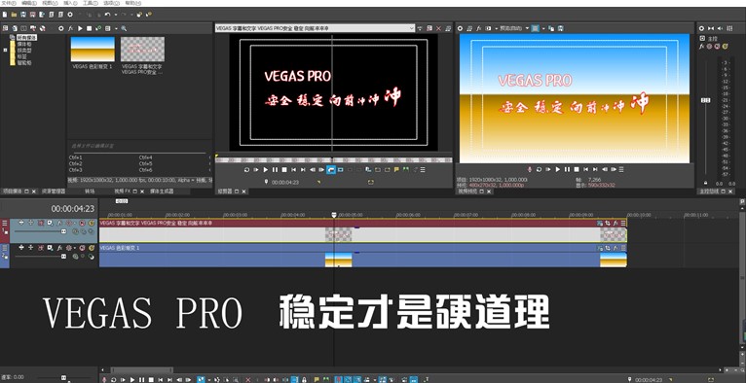
Task: Open the undo history dropdown arrow
Action: coord(116,15)
